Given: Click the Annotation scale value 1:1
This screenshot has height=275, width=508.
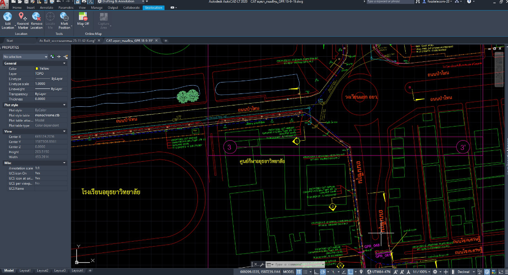Looking at the screenshot, I should coord(37,168).
